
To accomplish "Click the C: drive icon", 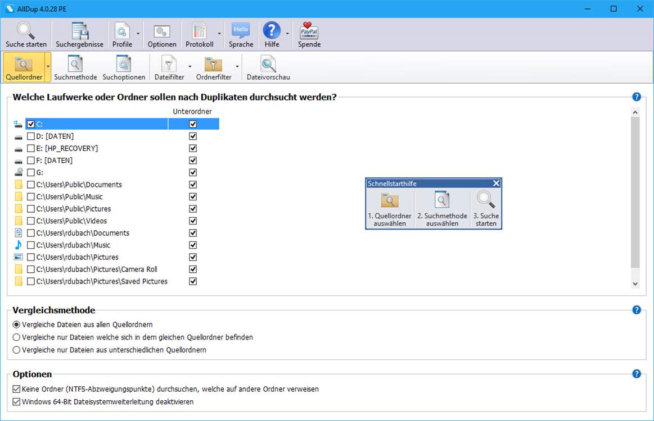I will point(18,124).
